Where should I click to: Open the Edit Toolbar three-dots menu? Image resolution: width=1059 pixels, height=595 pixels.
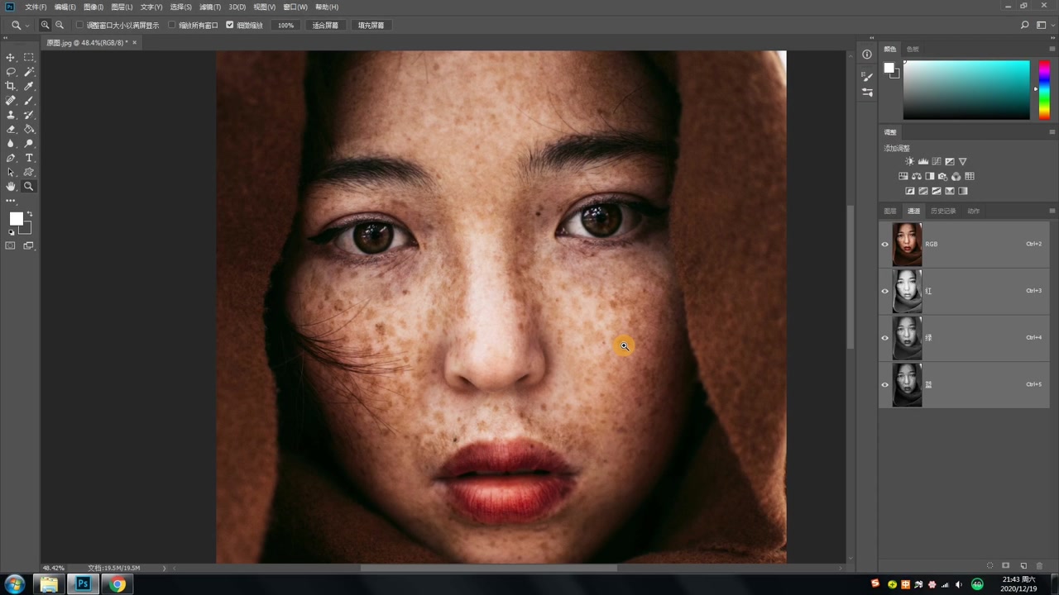pos(11,201)
